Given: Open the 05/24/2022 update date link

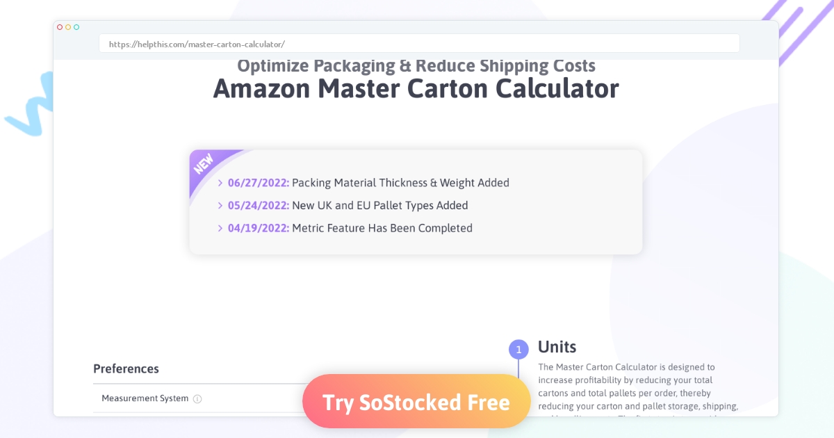Looking at the screenshot, I should [259, 206].
